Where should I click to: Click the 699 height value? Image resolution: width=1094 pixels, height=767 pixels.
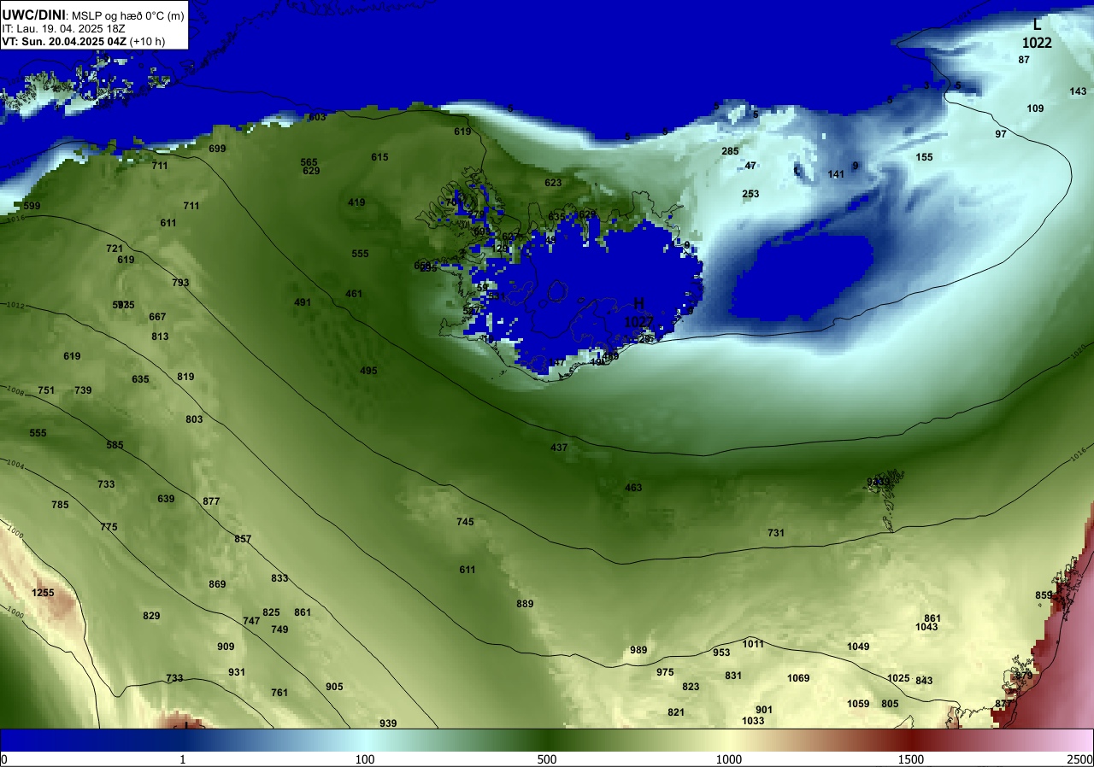click(x=217, y=149)
